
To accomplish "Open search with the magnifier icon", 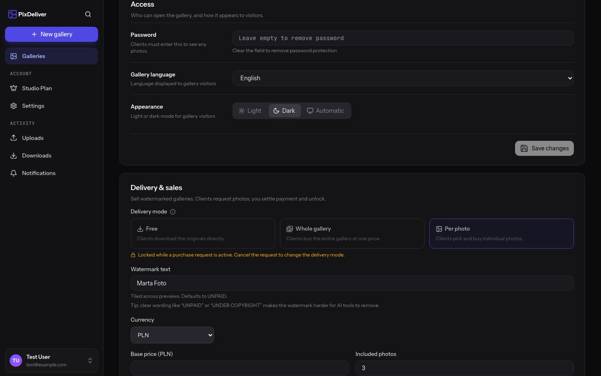I will [x=88, y=14].
